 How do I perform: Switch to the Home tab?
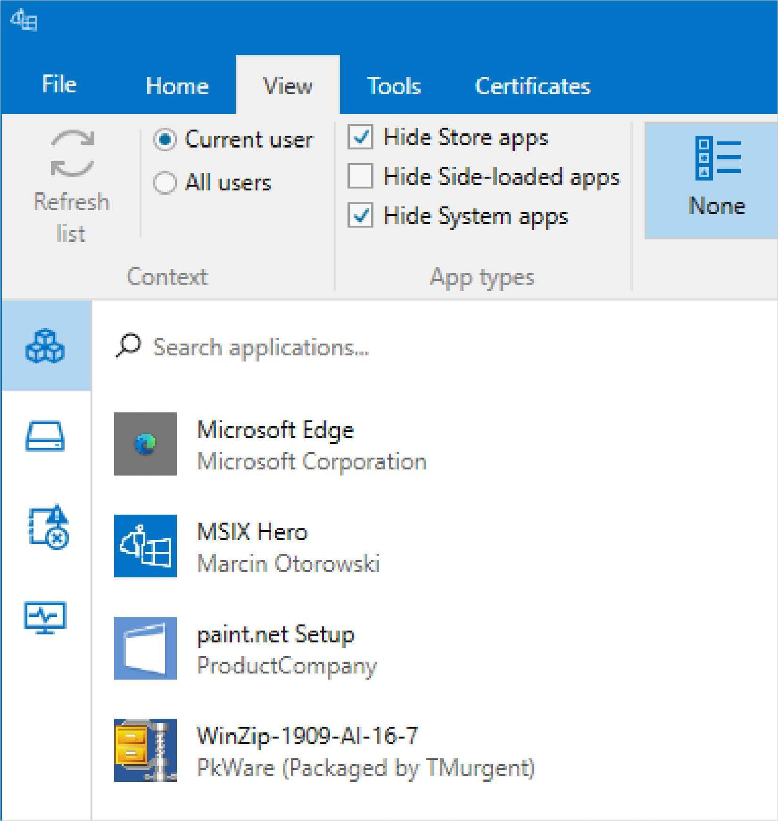coord(177,86)
